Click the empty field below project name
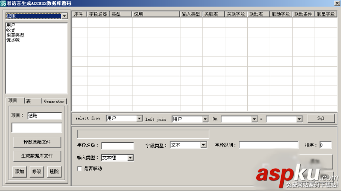 click(37, 128)
